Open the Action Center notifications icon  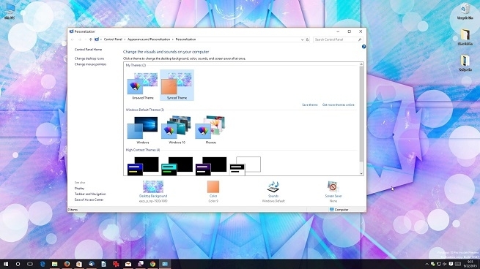tap(451, 264)
